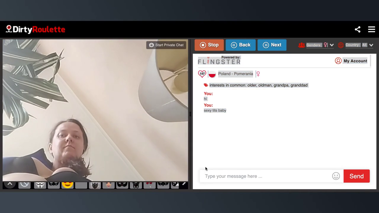Click the "Poland - Pomerania" location text
The height and width of the screenshot is (213, 379).
235,74
